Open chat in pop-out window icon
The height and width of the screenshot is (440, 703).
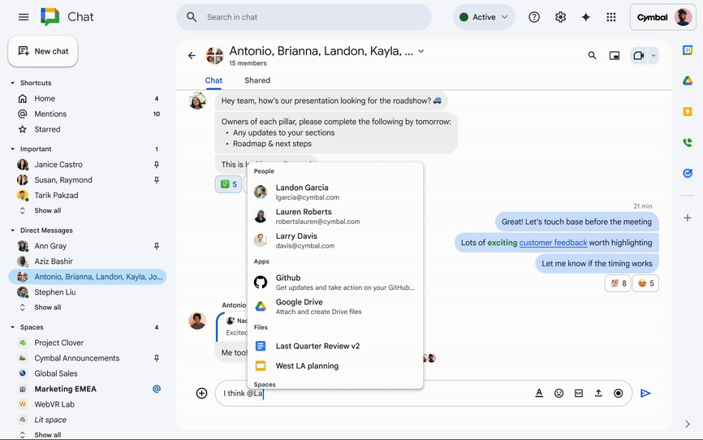pos(615,56)
